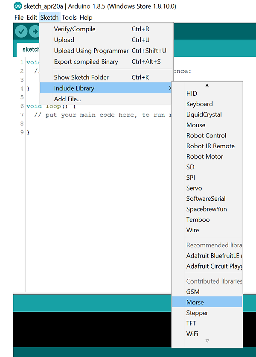256x357 pixels.
Task: Include the GSM library
Action: pyautogui.click(x=207, y=292)
